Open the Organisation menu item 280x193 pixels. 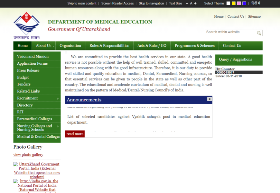[x=70, y=46]
